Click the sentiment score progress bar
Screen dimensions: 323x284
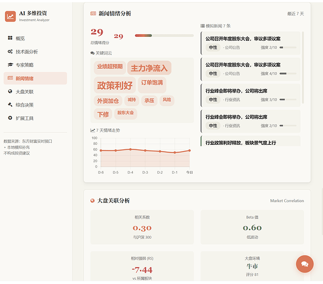pos(164,36)
